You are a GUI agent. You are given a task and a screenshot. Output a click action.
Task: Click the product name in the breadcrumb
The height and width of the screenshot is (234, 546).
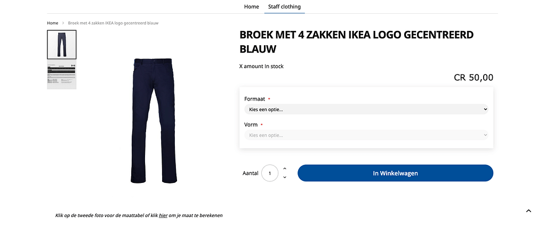(x=113, y=23)
